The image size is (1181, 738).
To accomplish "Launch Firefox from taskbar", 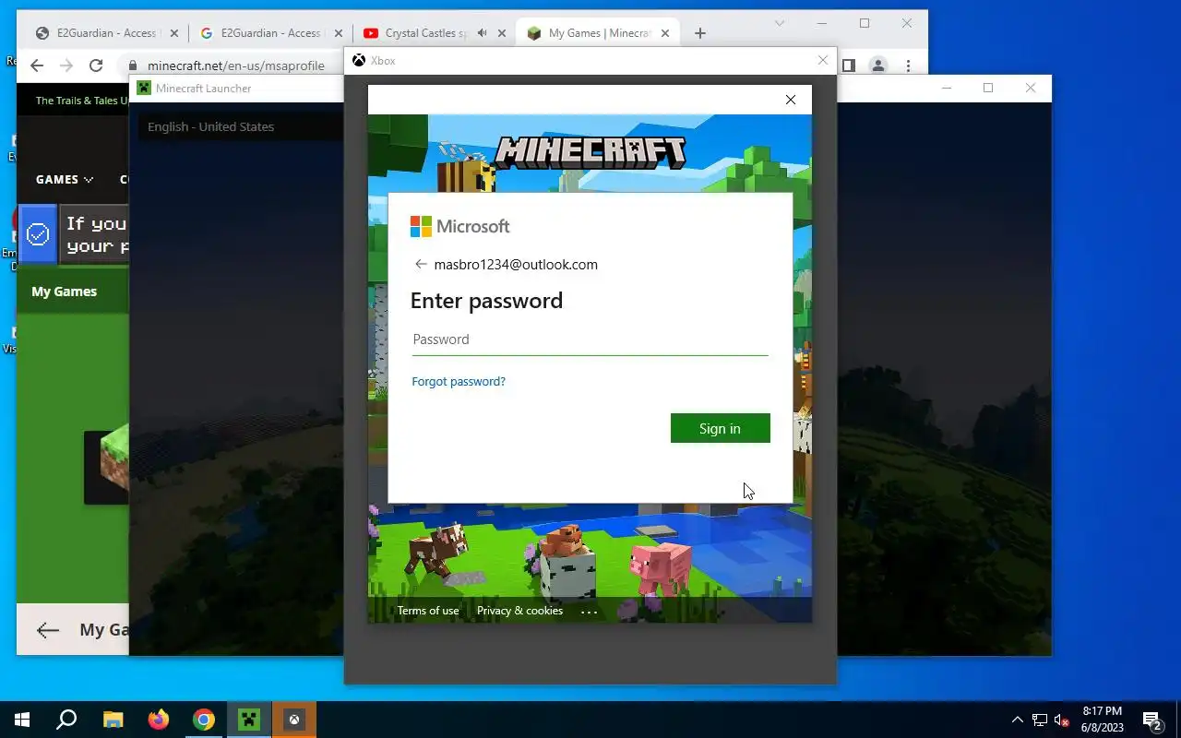I will click(x=159, y=720).
